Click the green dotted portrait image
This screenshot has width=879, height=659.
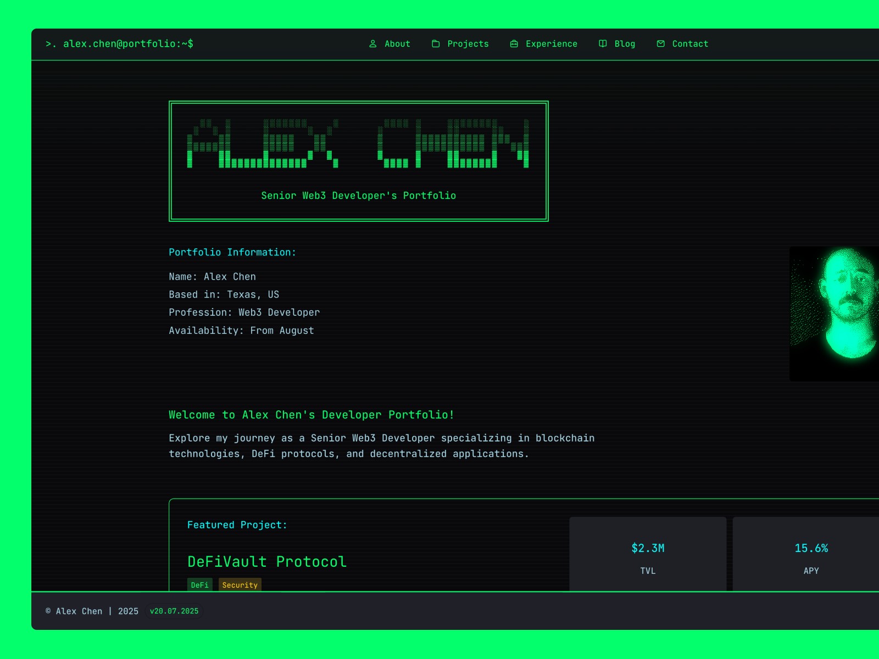(x=834, y=313)
